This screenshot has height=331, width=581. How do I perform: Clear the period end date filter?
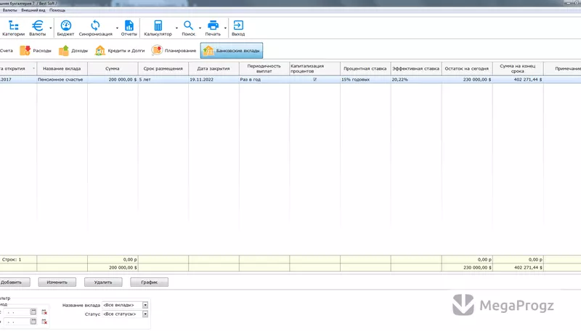coord(44,322)
